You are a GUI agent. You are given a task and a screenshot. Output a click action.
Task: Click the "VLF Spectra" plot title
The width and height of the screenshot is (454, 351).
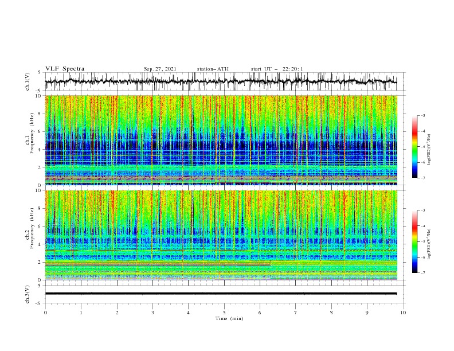[x=65, y=69]
